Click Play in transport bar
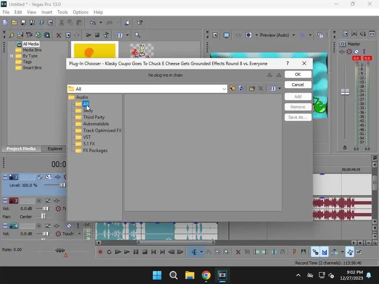This screenshot has height=284, width=379. [x=127, y=252]
